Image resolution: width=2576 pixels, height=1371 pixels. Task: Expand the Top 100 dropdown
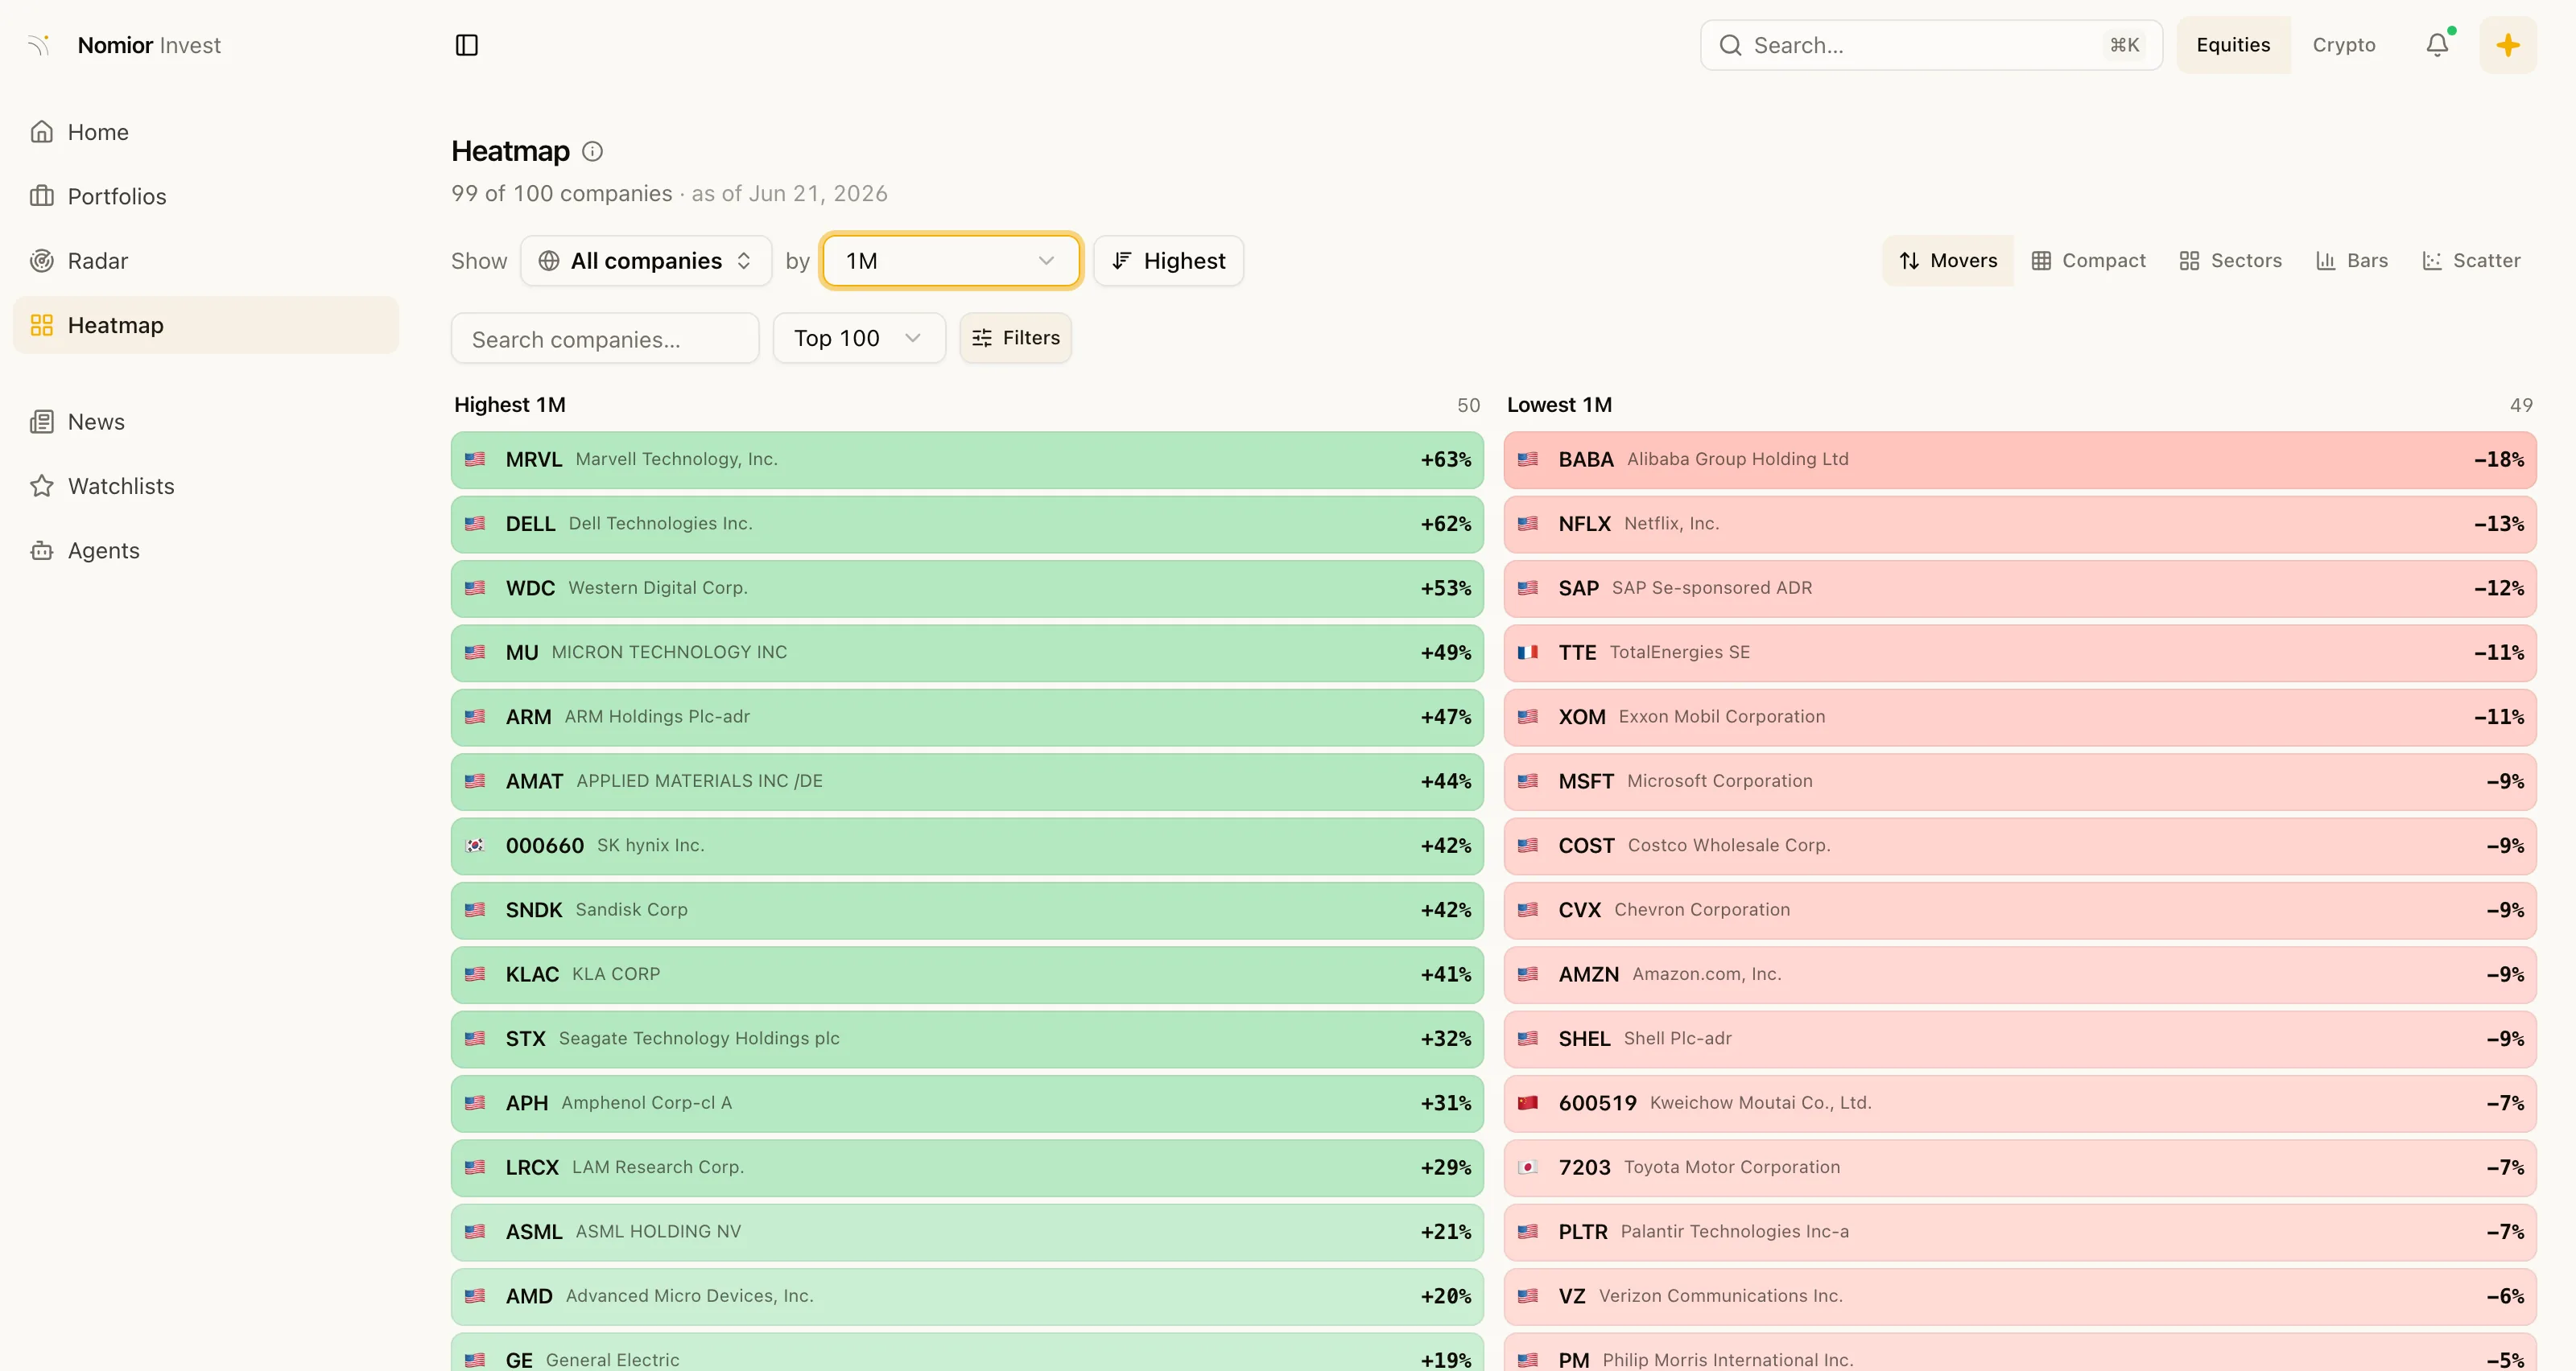click(859, 338)
